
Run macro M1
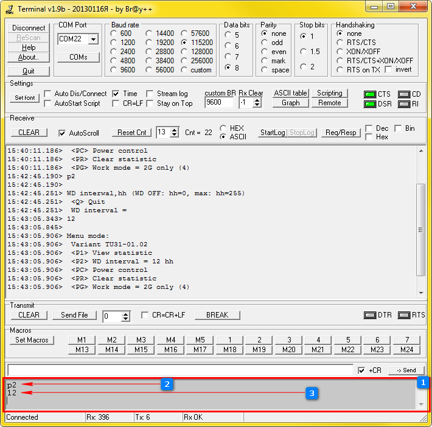tap(82, 340)
